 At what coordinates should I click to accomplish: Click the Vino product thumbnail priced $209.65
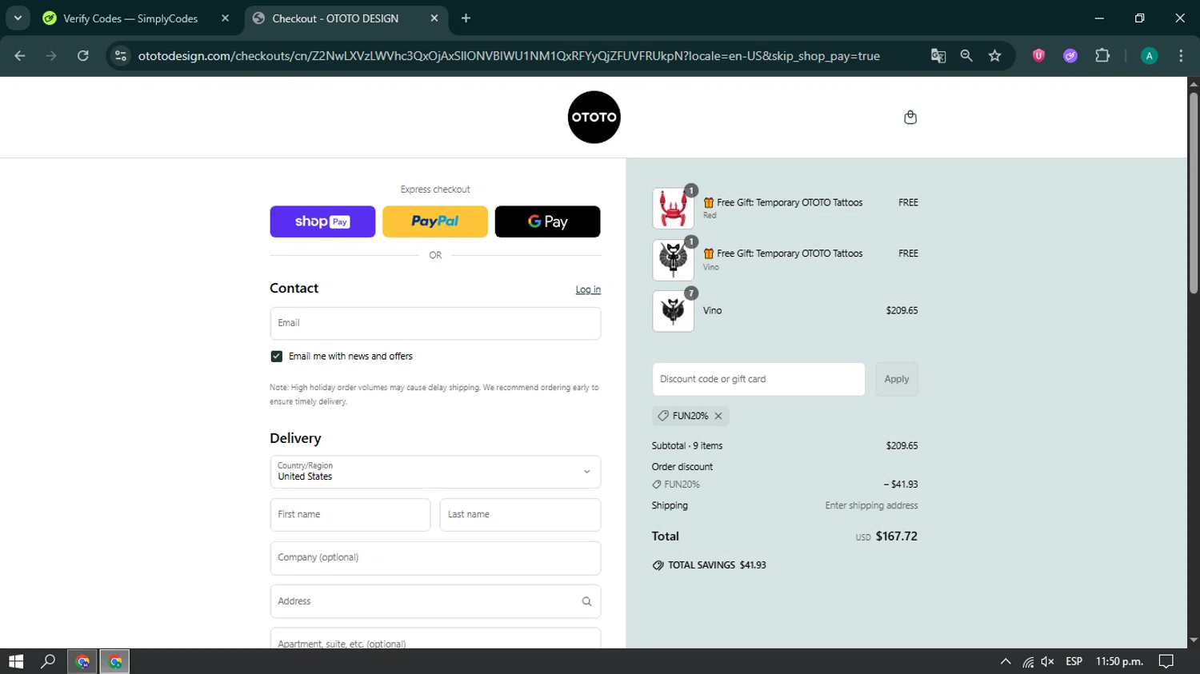point(673,311)
